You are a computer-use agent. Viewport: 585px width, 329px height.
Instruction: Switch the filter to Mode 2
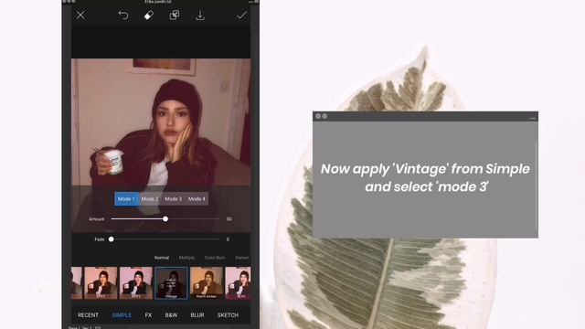(150, 199)
